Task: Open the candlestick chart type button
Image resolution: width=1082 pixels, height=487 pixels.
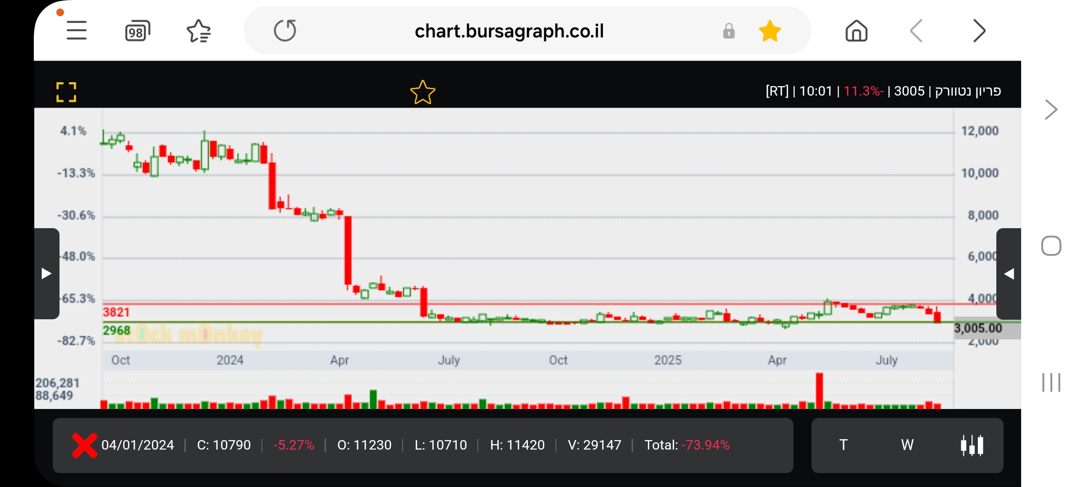Action: click(x=972, y=445)
